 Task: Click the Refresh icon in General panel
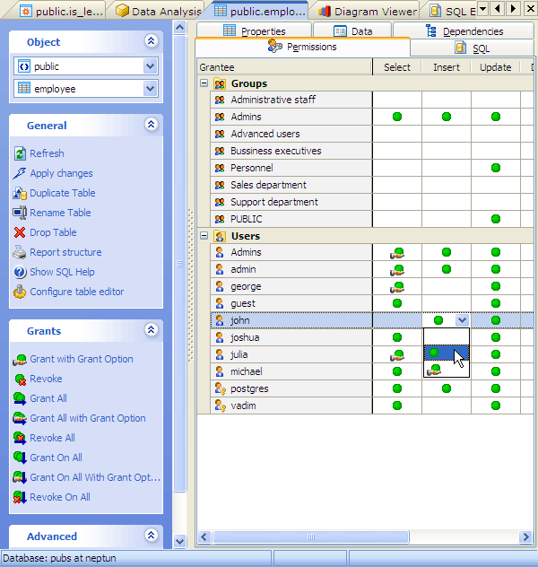pyautogui.click(x=21, y=153)
